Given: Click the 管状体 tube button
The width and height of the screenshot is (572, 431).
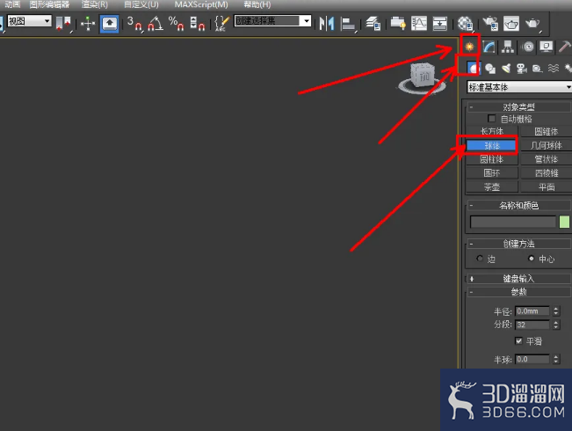Looking at the screenshot, I should click(x=547, y=159).
